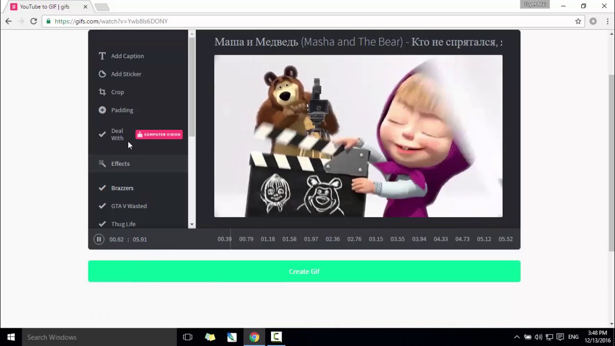Jump to timeline marker 02.36
The width and height of the screenshot is (615, 346).
(332, 239)
